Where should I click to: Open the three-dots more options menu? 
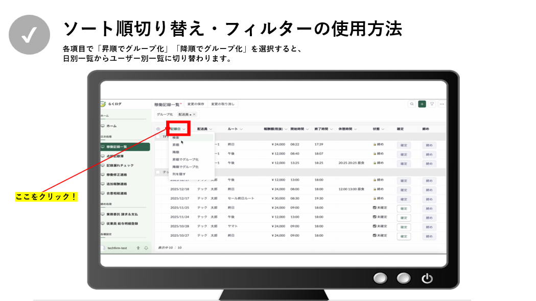point(441,104)
